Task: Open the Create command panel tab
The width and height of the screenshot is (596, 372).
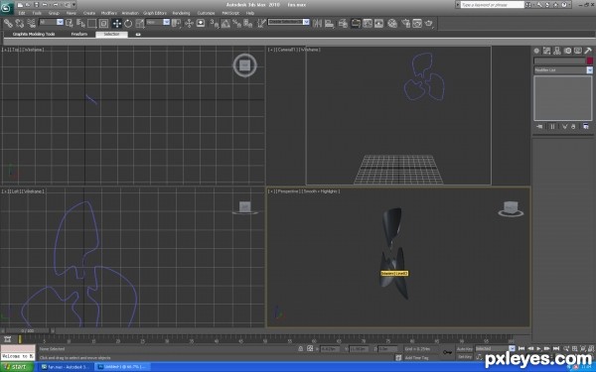Action: 536,51
